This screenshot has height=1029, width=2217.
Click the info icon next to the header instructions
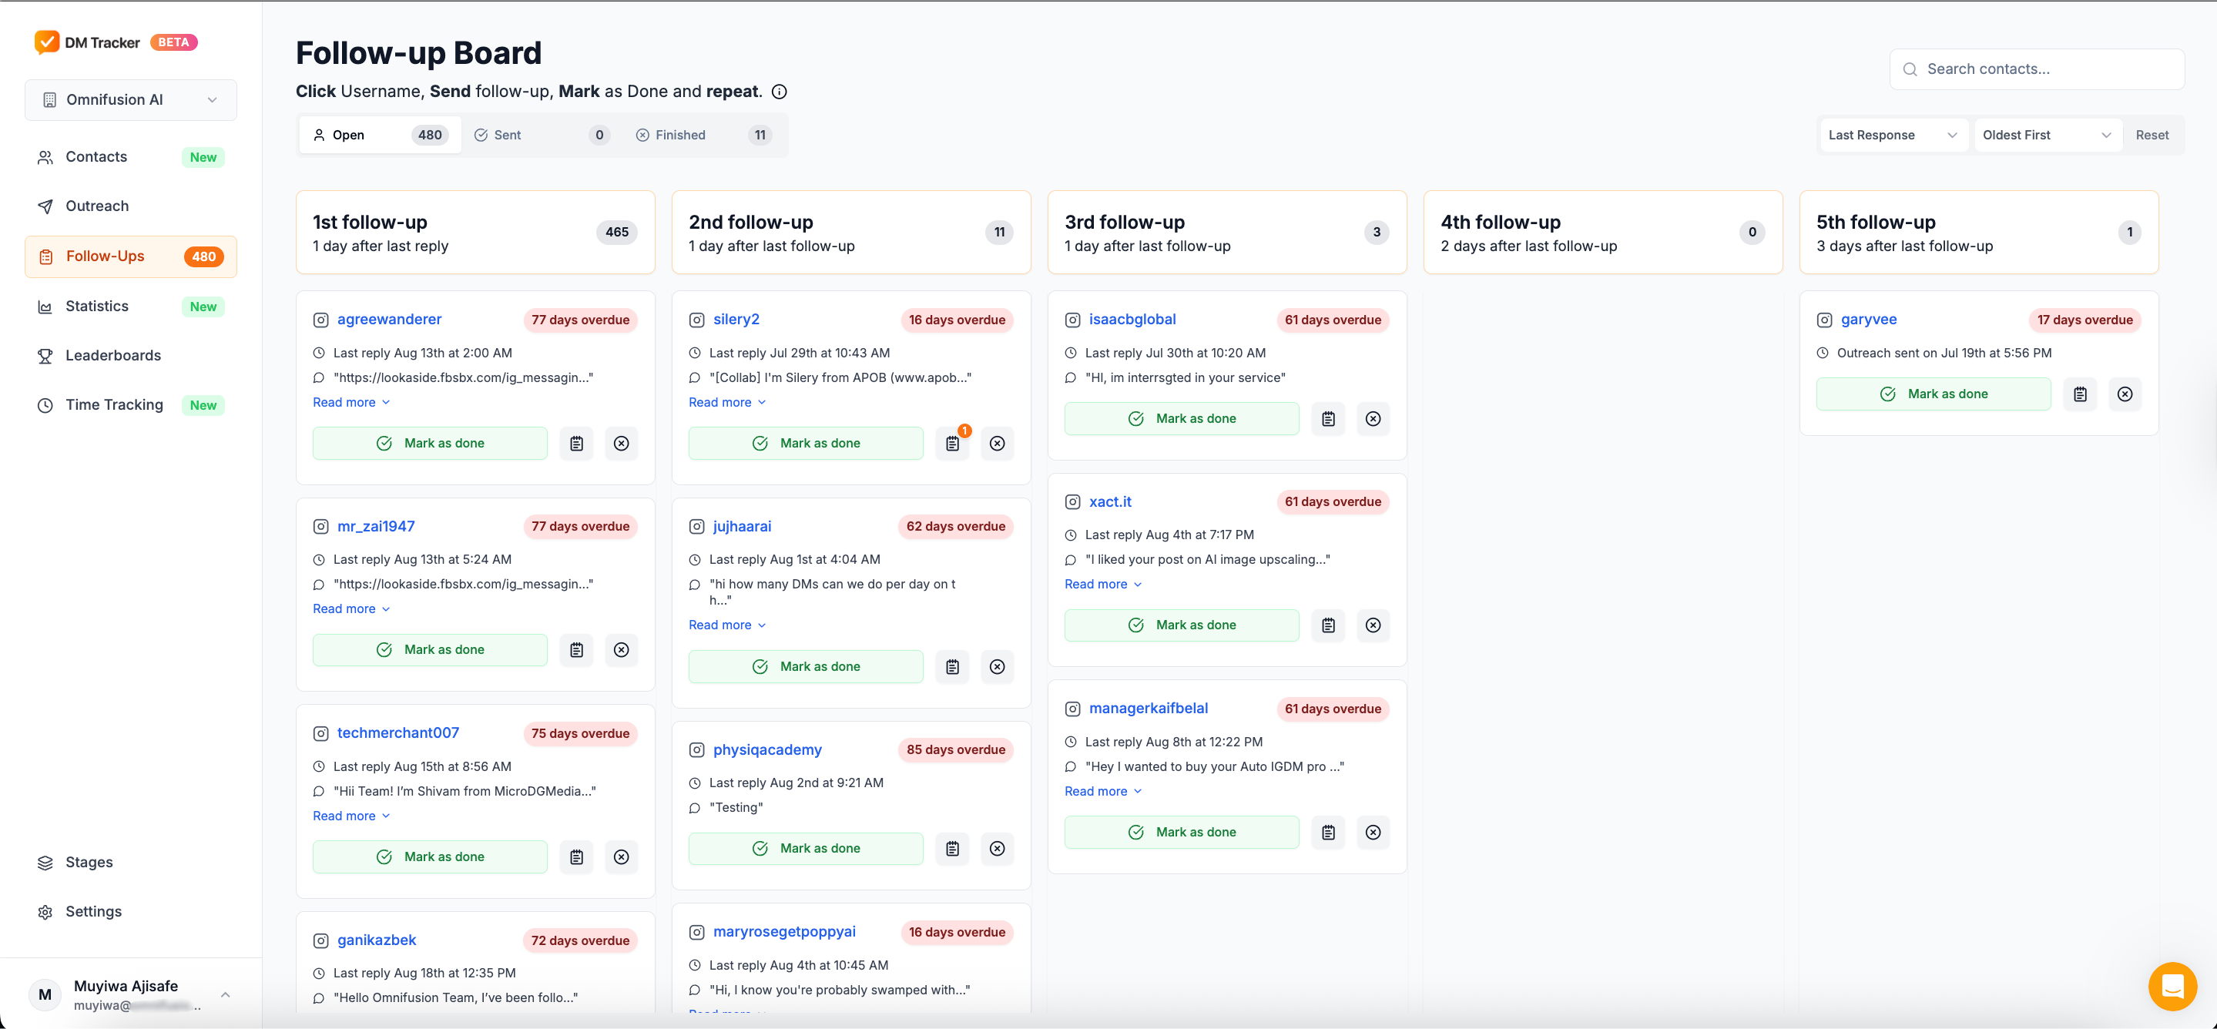779,91
